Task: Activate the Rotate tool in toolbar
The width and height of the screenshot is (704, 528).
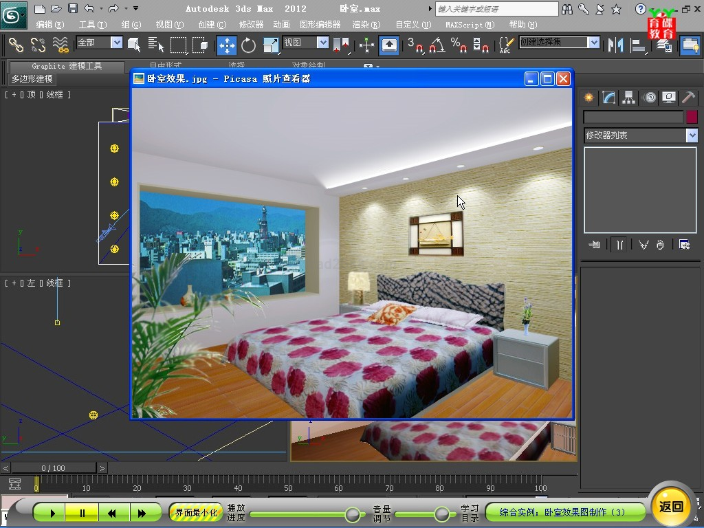Action: [x=248, y=45]
